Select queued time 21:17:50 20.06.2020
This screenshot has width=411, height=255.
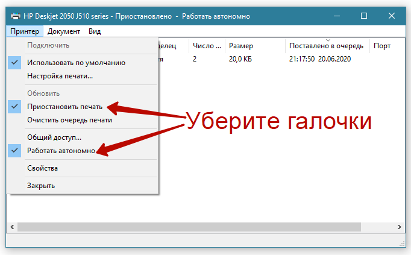[320, 59]
